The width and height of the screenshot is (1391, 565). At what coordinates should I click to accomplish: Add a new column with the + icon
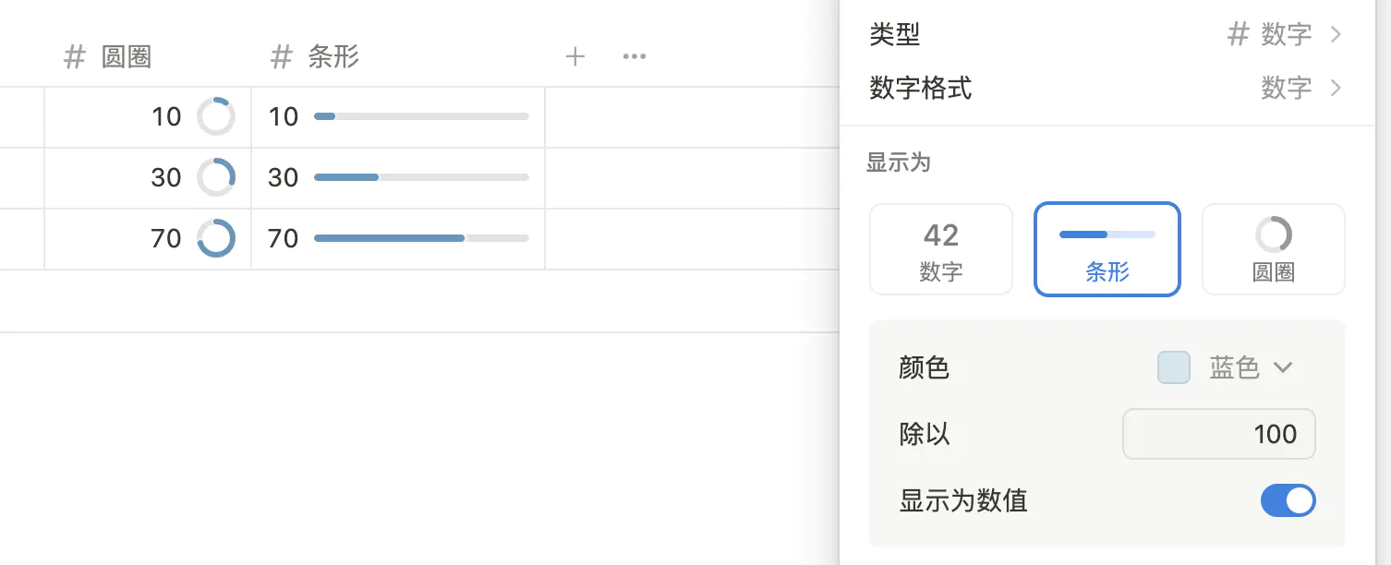pos(575,56)
